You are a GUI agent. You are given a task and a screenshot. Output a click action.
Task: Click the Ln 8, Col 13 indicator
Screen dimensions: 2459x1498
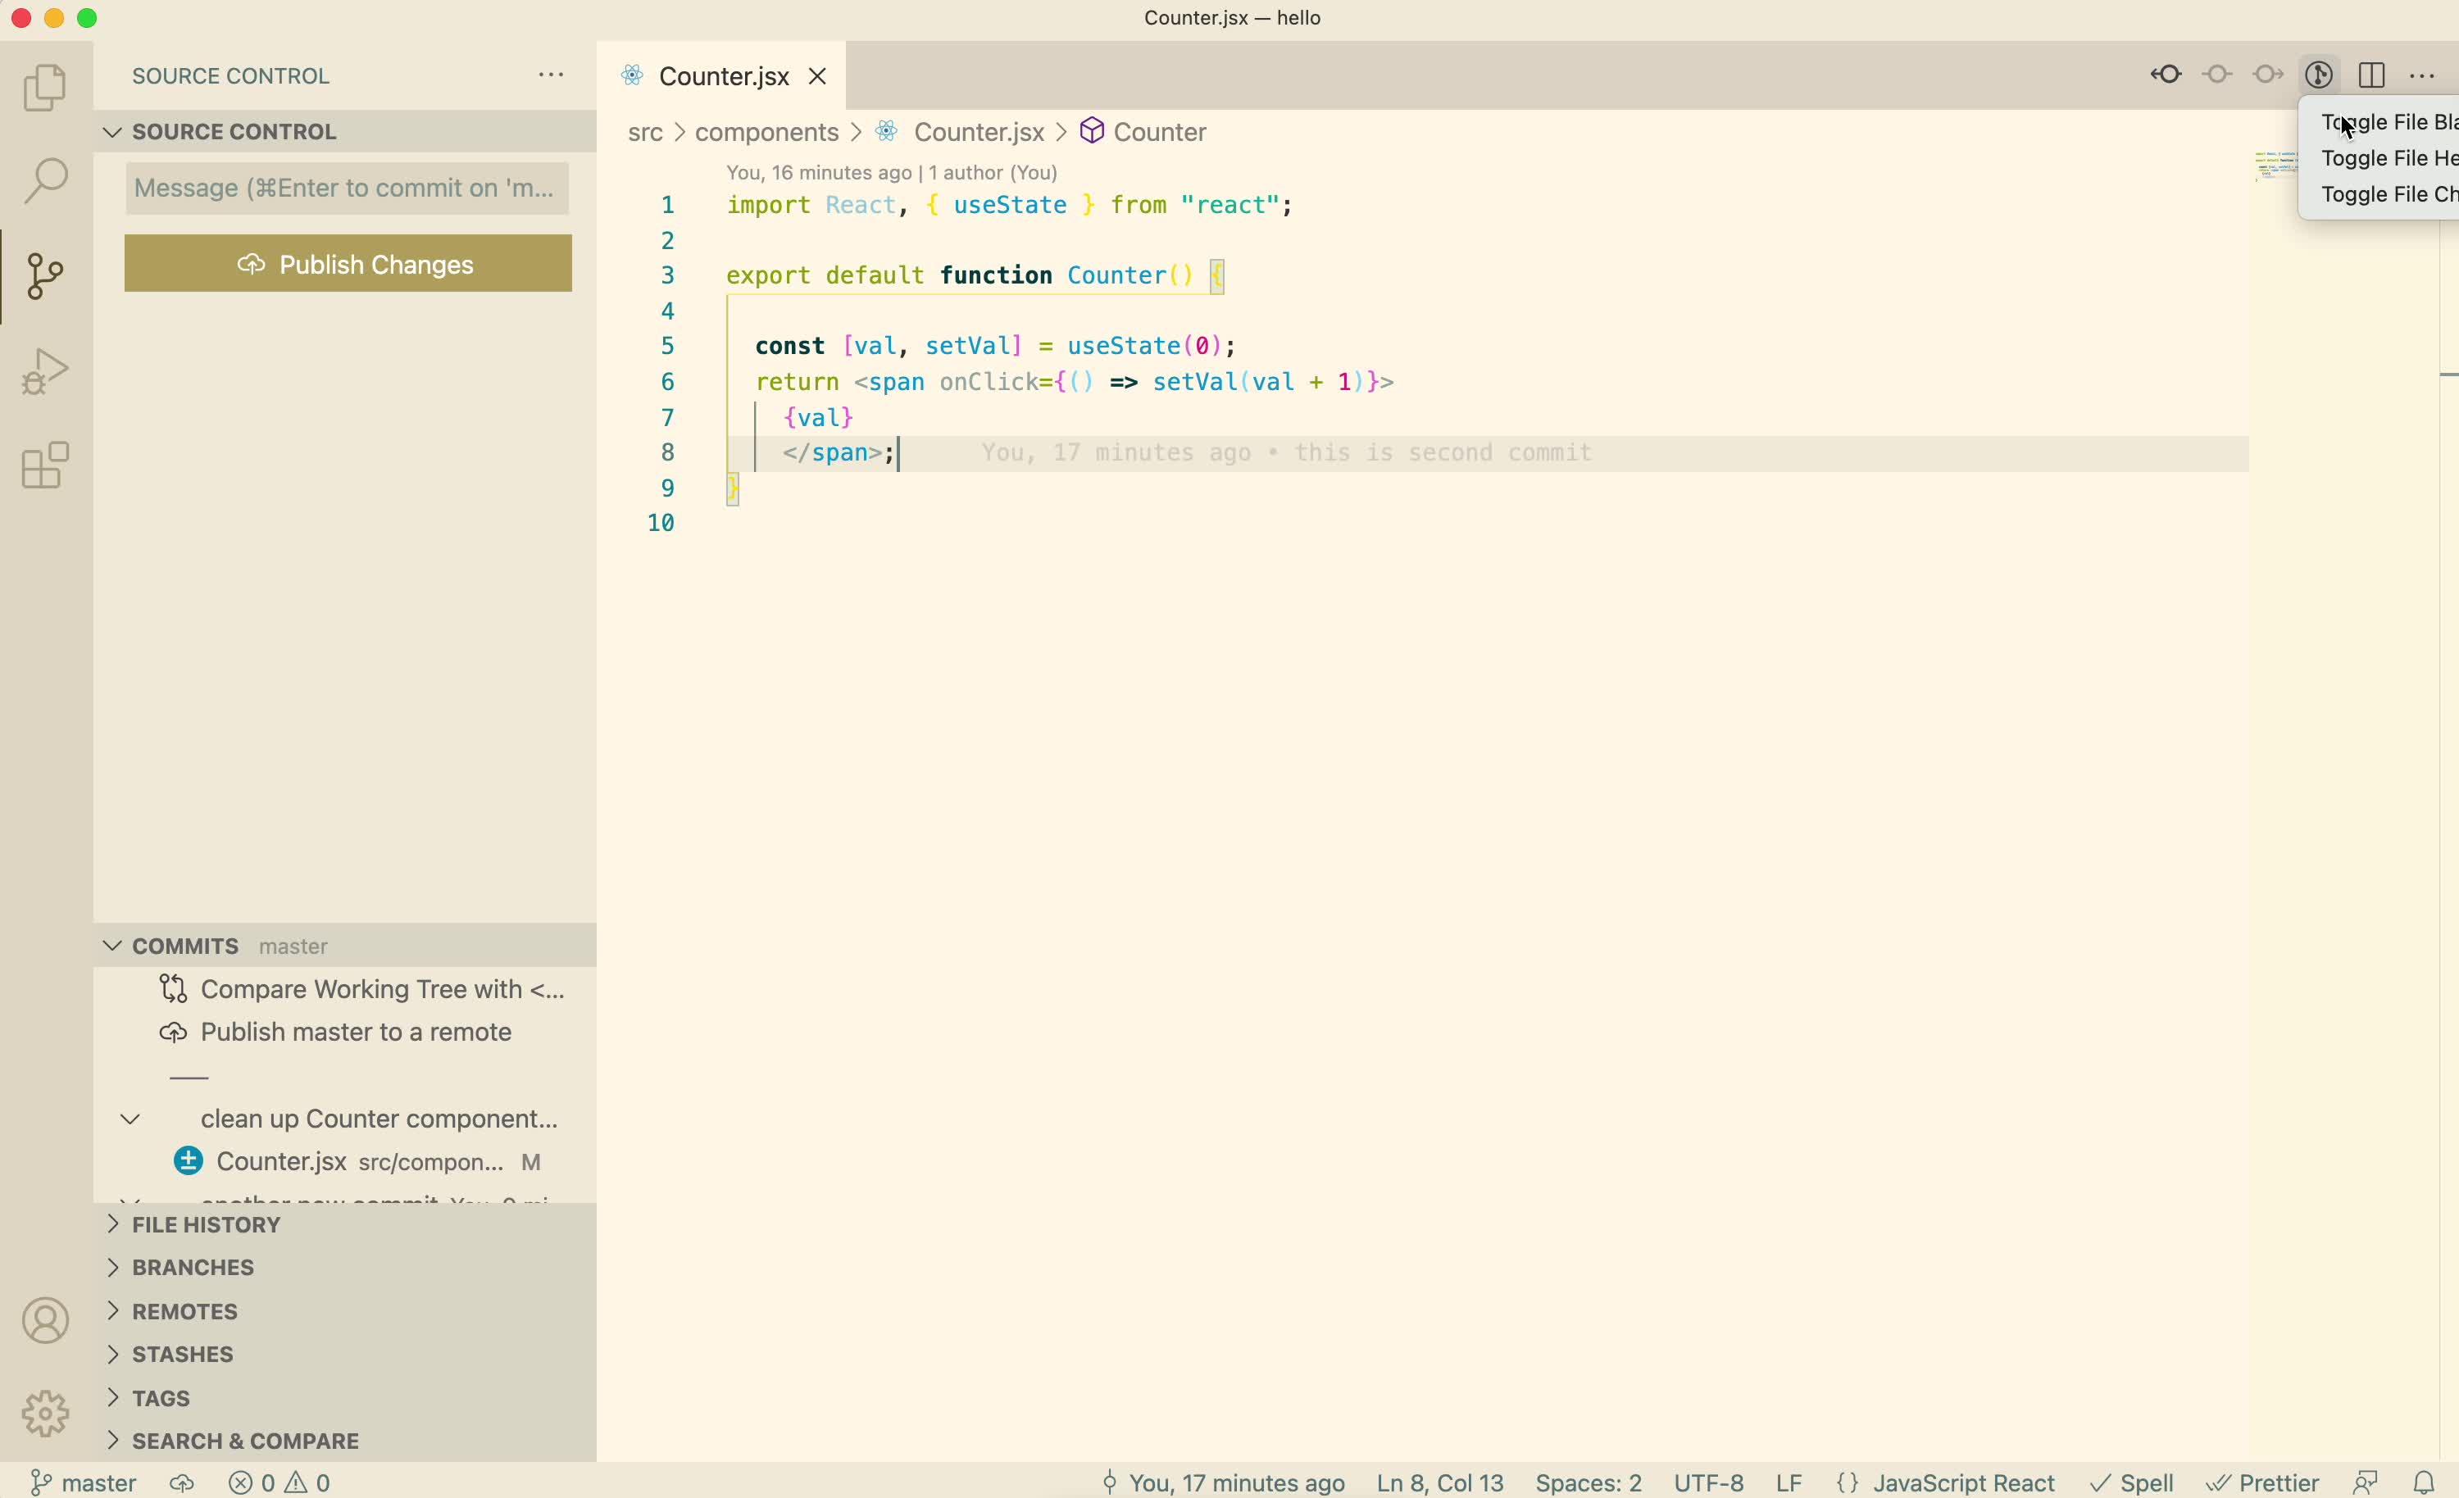pos(1439,1483)
